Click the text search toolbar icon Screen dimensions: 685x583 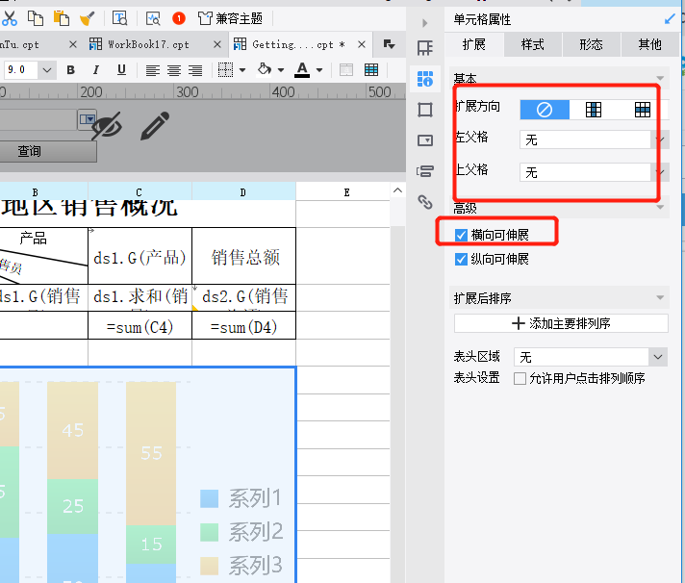pyautogui.click(x=119, y=18)
